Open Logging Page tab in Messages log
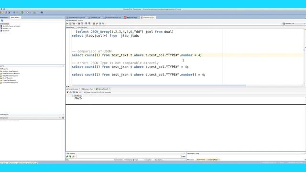 (x=213, y=160)
